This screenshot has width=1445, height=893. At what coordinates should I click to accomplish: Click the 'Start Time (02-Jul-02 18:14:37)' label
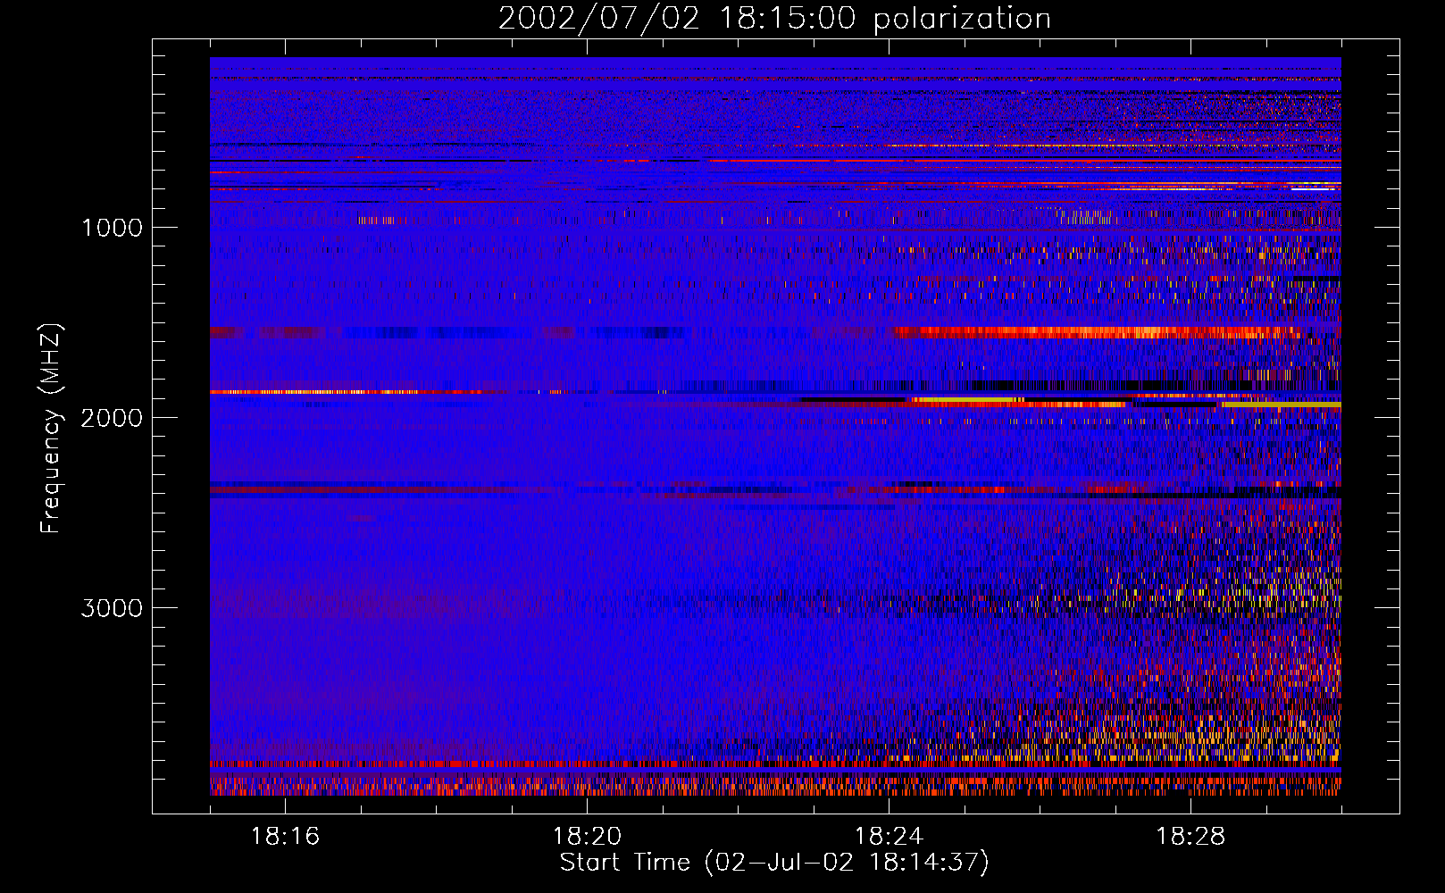tap(774, 863)
